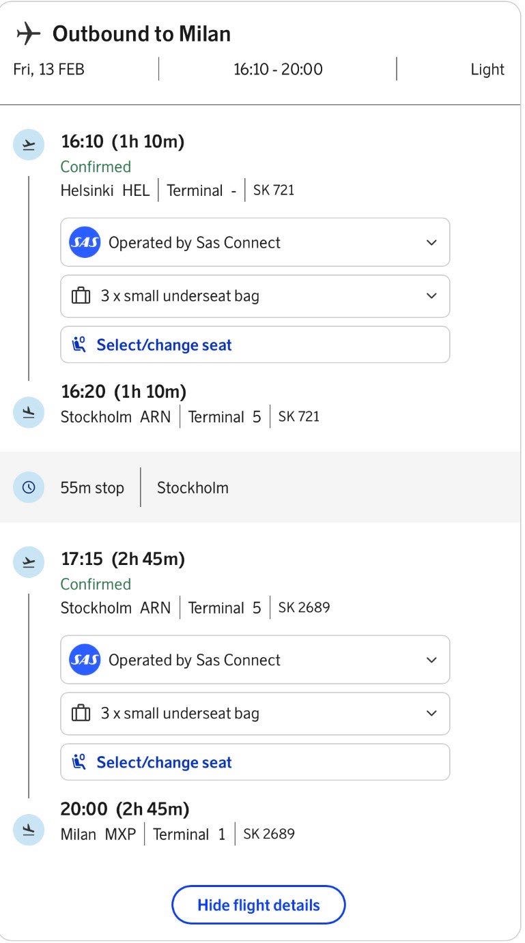Viewport: 525px width, 943px height.
Task: Expand second 3 x small underseat bag dropdown
Action: [x=431, y=714]
